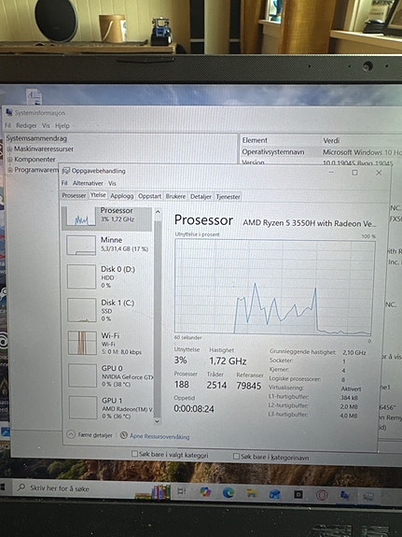The width and height of the screenshot is (402, 537).
Task: Enable Søk bare i valgt kategori checkbox
Action: (x=134, y=454)
